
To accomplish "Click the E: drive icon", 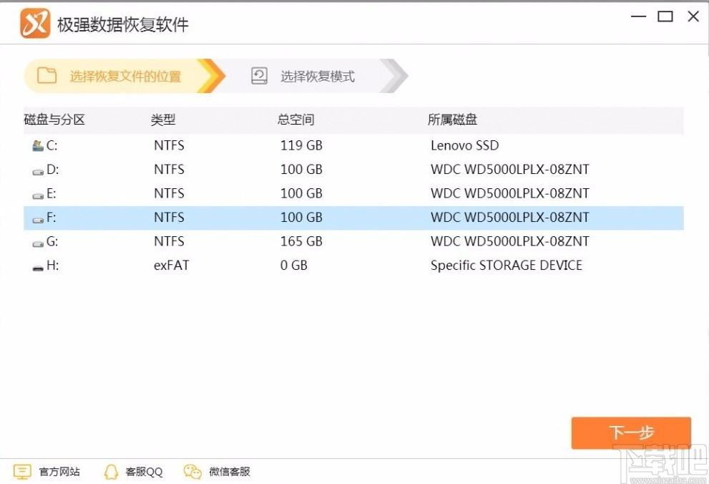I will 38,195.
